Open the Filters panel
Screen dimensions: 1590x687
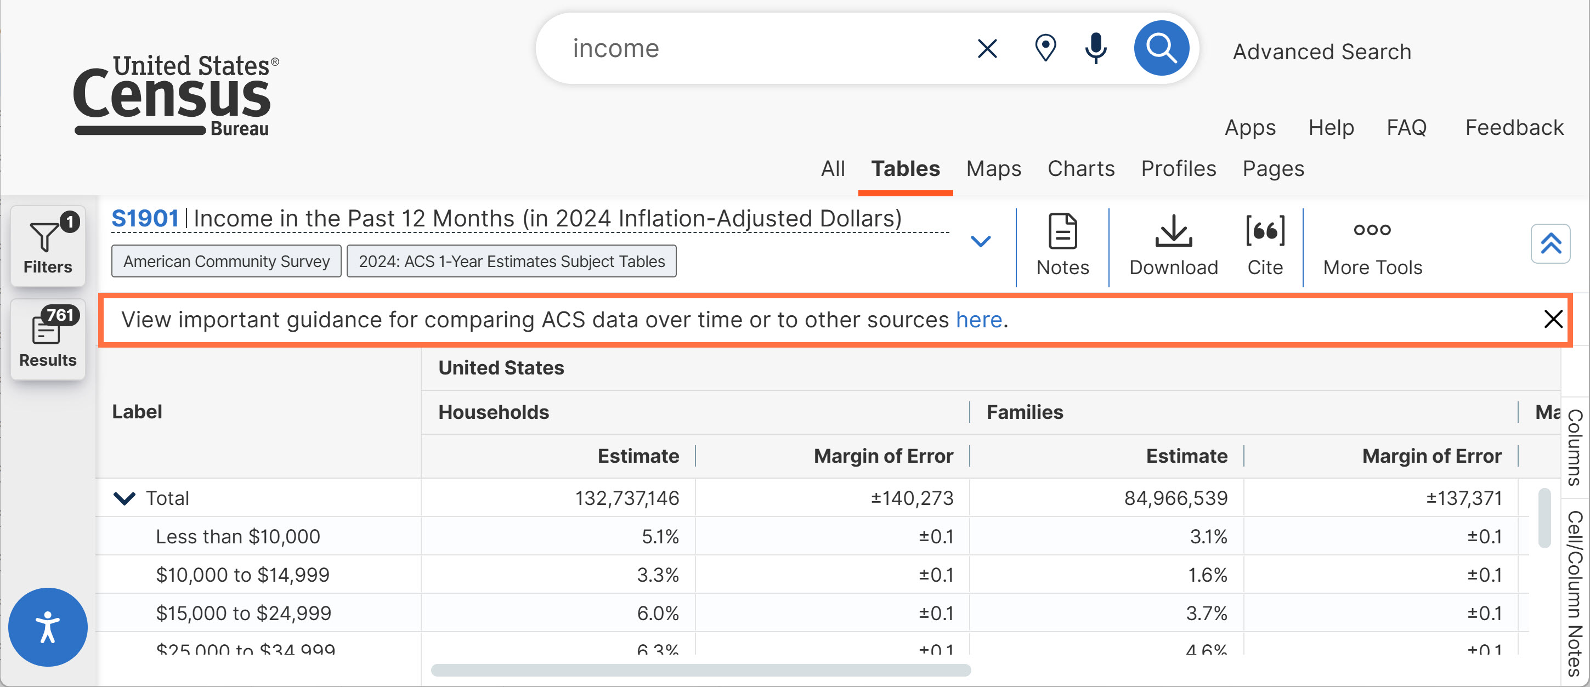[x=48, y=247]
